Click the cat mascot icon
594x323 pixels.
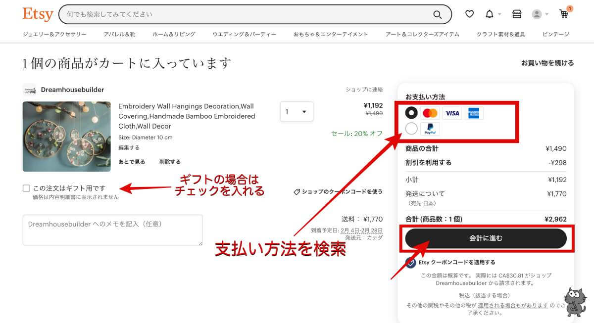click(575, 302)
